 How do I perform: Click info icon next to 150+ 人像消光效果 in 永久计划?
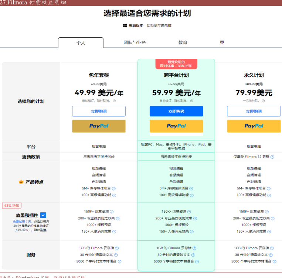tap(269, 232)
